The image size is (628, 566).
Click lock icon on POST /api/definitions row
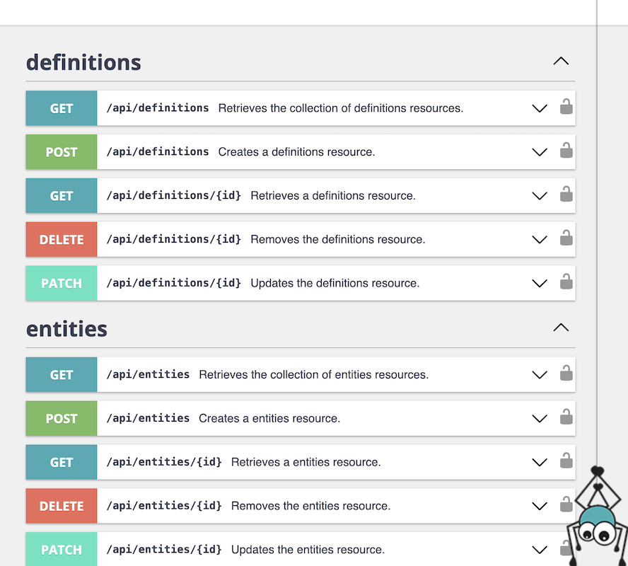click(x=566, y=151)
